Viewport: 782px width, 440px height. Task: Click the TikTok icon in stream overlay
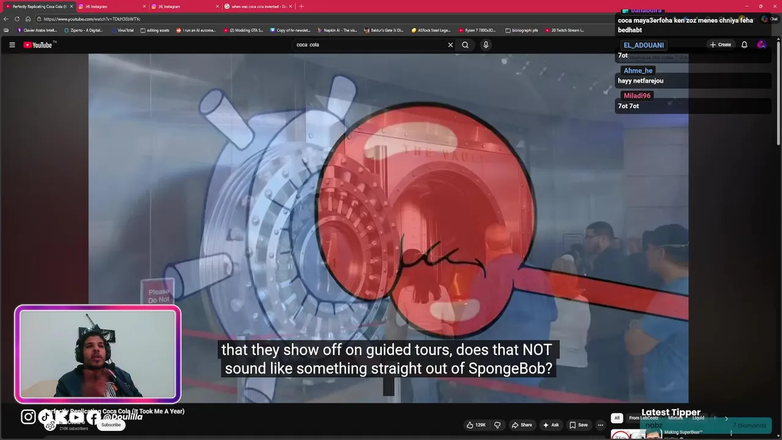click(46, 417)
